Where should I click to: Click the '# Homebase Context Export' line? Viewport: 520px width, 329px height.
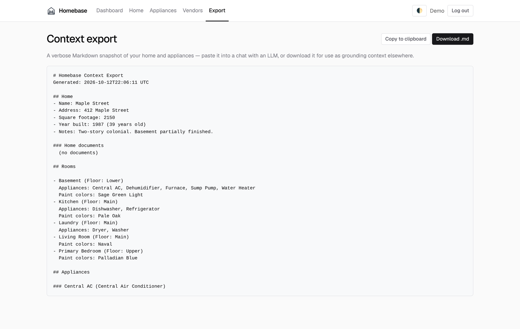[88, 75]
